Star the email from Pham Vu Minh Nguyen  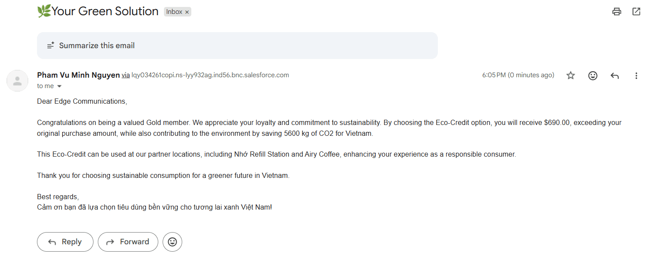pyautogui.click(x=570, y=75)
